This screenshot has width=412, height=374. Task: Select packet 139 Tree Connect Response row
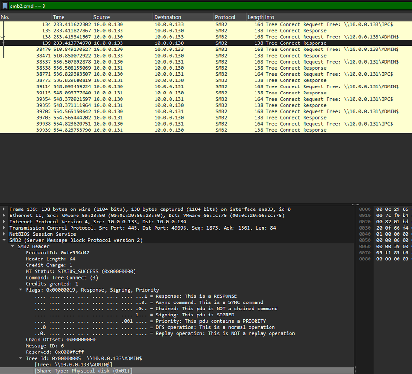click(x=206, y=43)
